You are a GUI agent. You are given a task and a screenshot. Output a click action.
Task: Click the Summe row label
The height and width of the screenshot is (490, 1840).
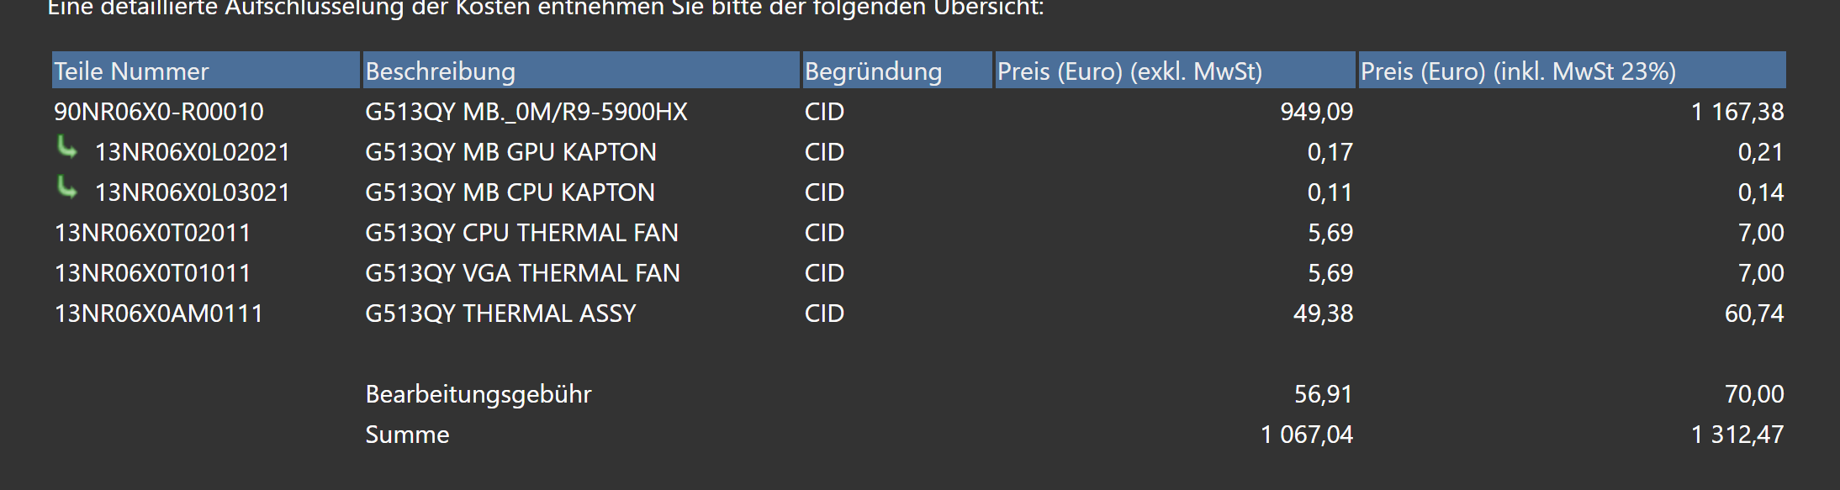407,435
